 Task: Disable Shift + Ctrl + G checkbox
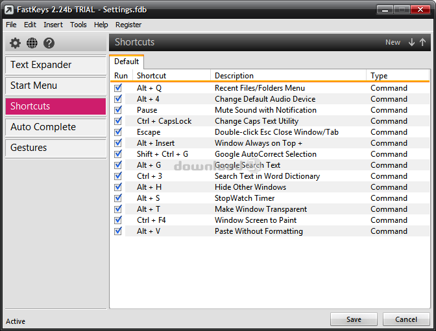click(x=118, y=154)
